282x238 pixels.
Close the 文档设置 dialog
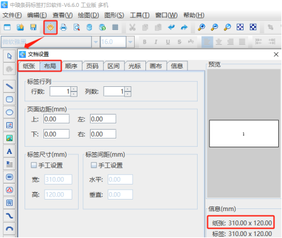(276, 55)
